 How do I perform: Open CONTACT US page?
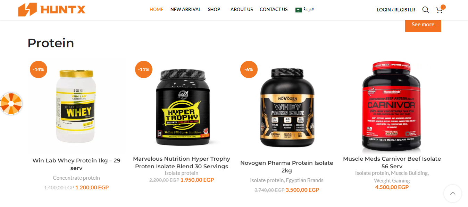pyautogui.click(x=274, y=10)
